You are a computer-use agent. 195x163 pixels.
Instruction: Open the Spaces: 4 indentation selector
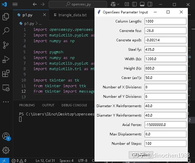(66, 161)
